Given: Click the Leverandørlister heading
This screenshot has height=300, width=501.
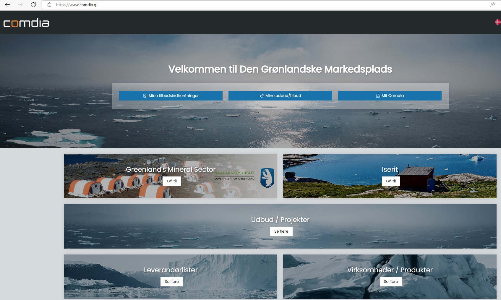Looking at the screenshot, I should [171, 270].
